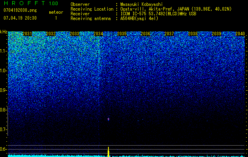Click the 0.7 kHz axis label
Image resolution: width=248 pixels, height=157 pixels.
[4, 130]
